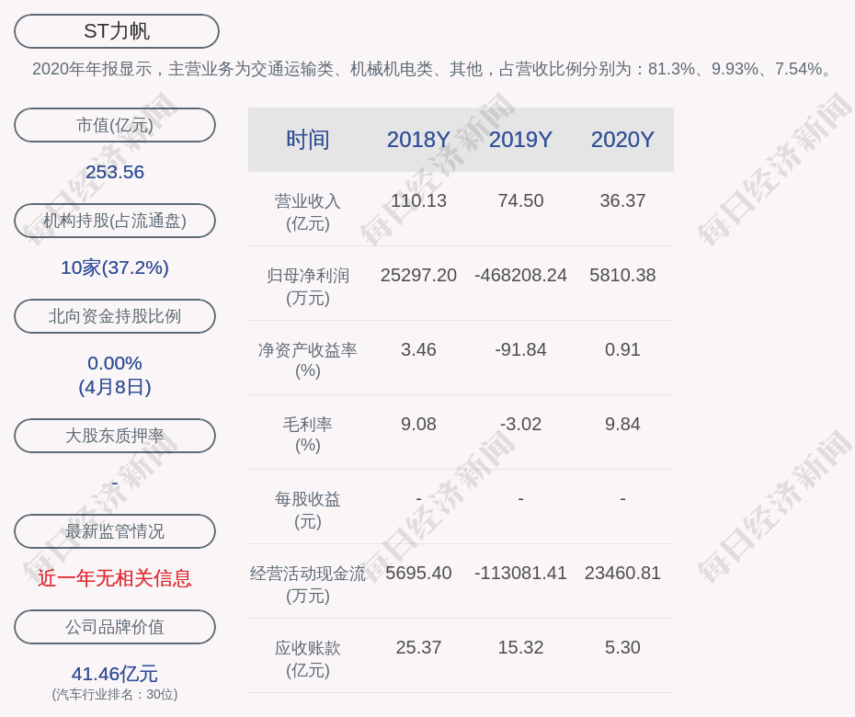The image size is (855, 717).
Task: Click gross margin value 9.08
Action: click(419, 424)
